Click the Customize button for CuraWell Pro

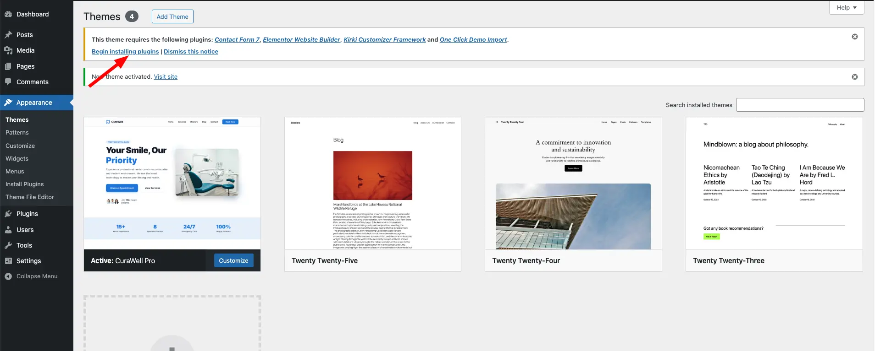pos(233,260)
